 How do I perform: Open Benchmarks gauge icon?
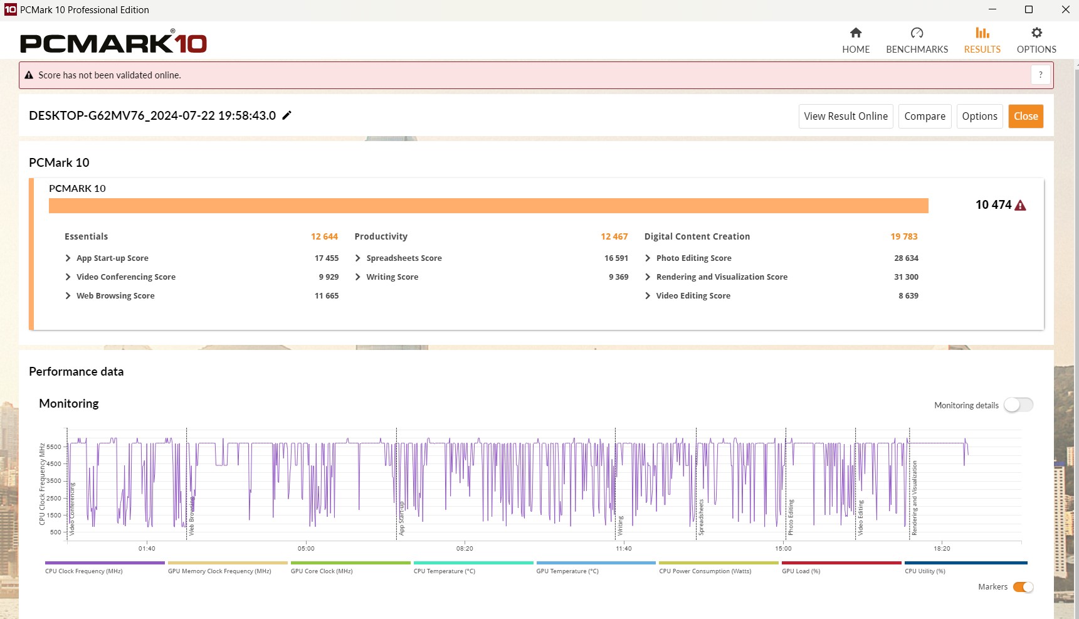(x=917, y=33)
